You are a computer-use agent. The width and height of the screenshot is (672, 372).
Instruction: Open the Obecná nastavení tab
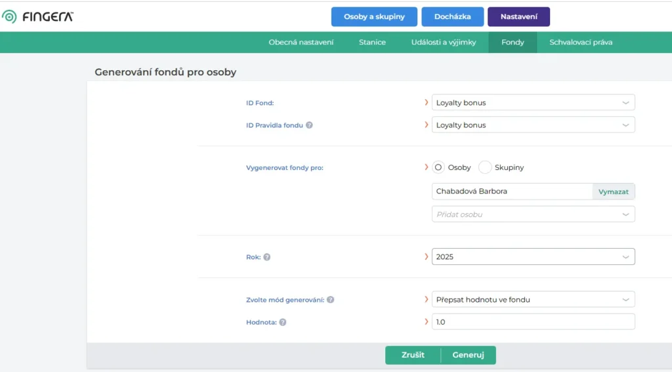coord(301,42)
